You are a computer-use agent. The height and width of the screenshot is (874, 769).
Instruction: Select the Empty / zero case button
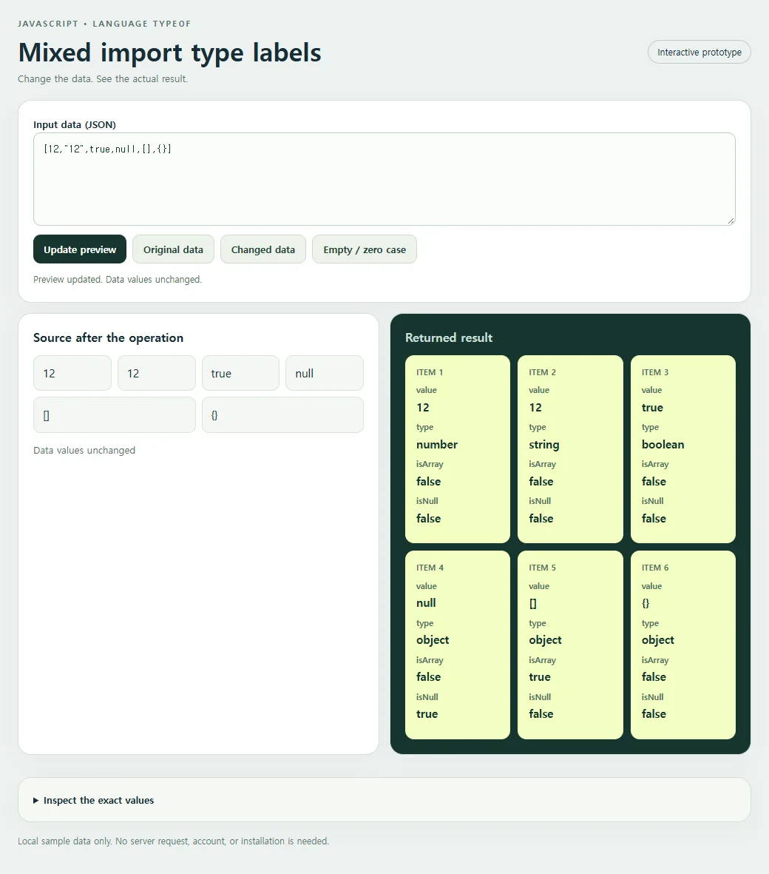pos(365,249)
